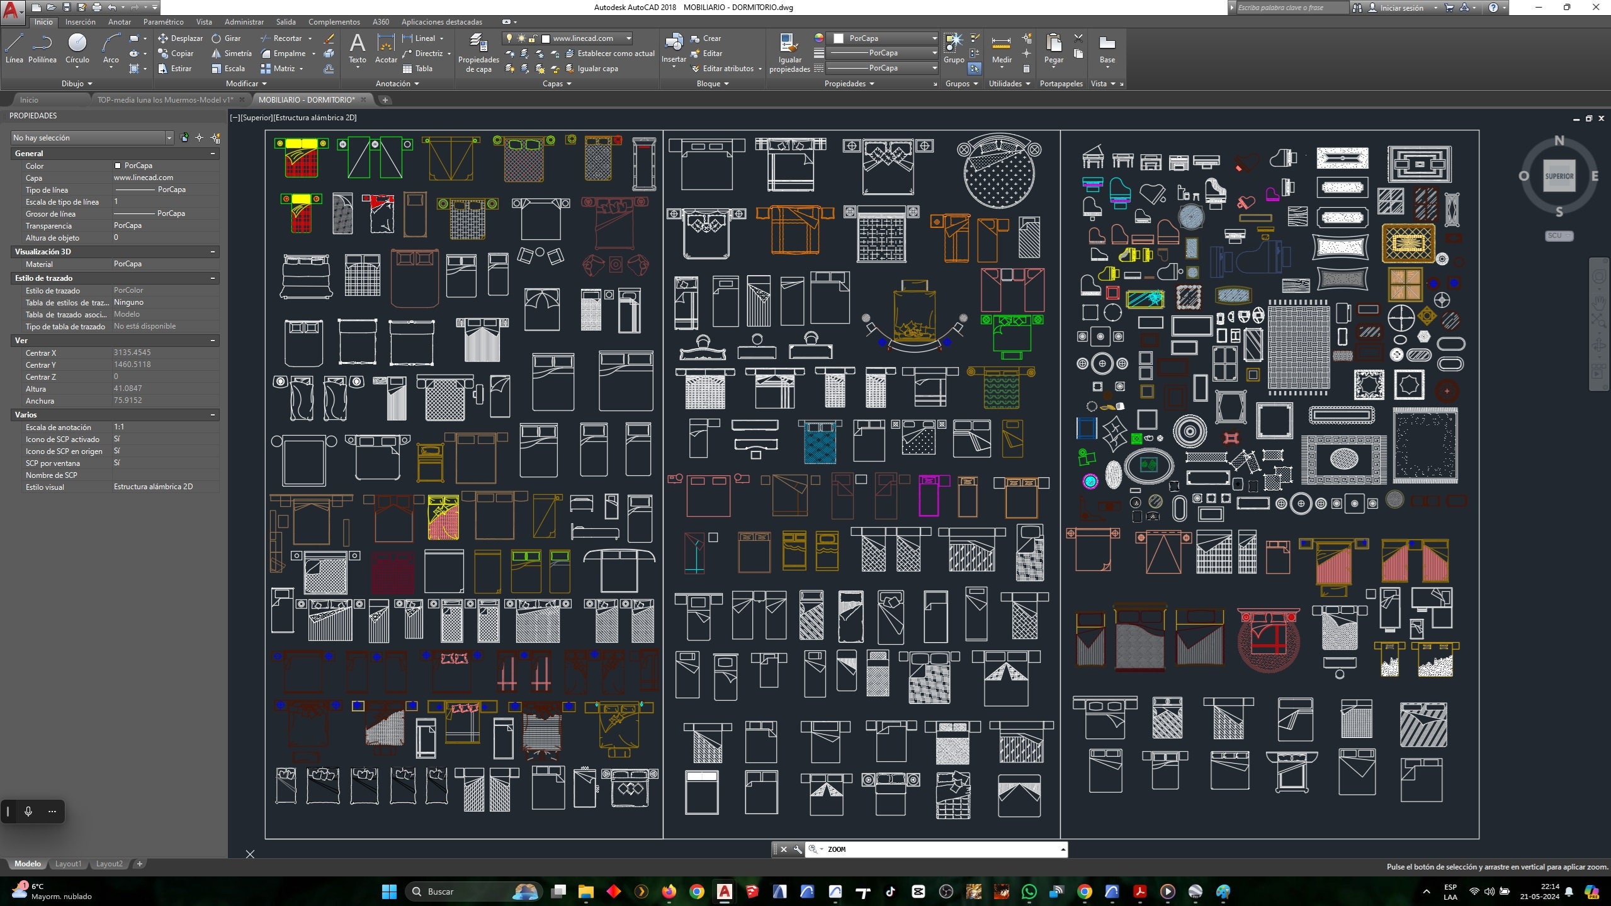Open the Layout1 tab

(68, 864)
